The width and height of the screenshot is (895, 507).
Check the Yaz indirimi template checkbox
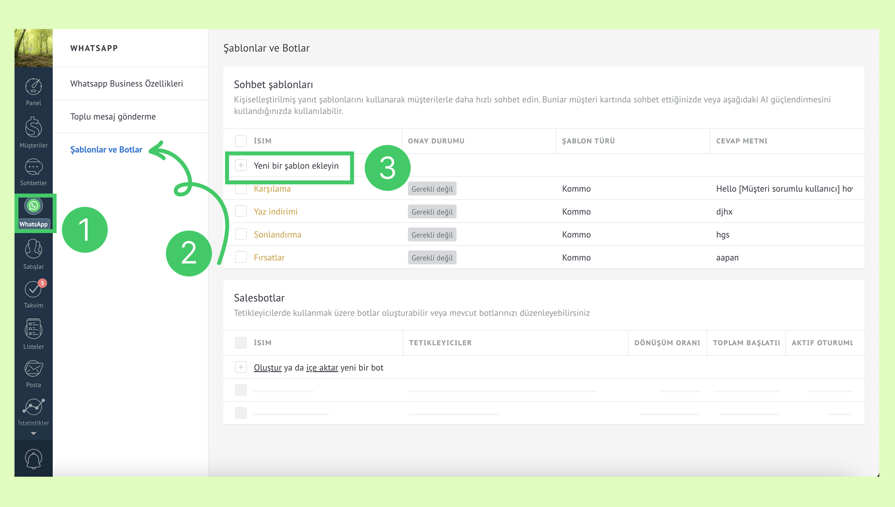point(241,211)
